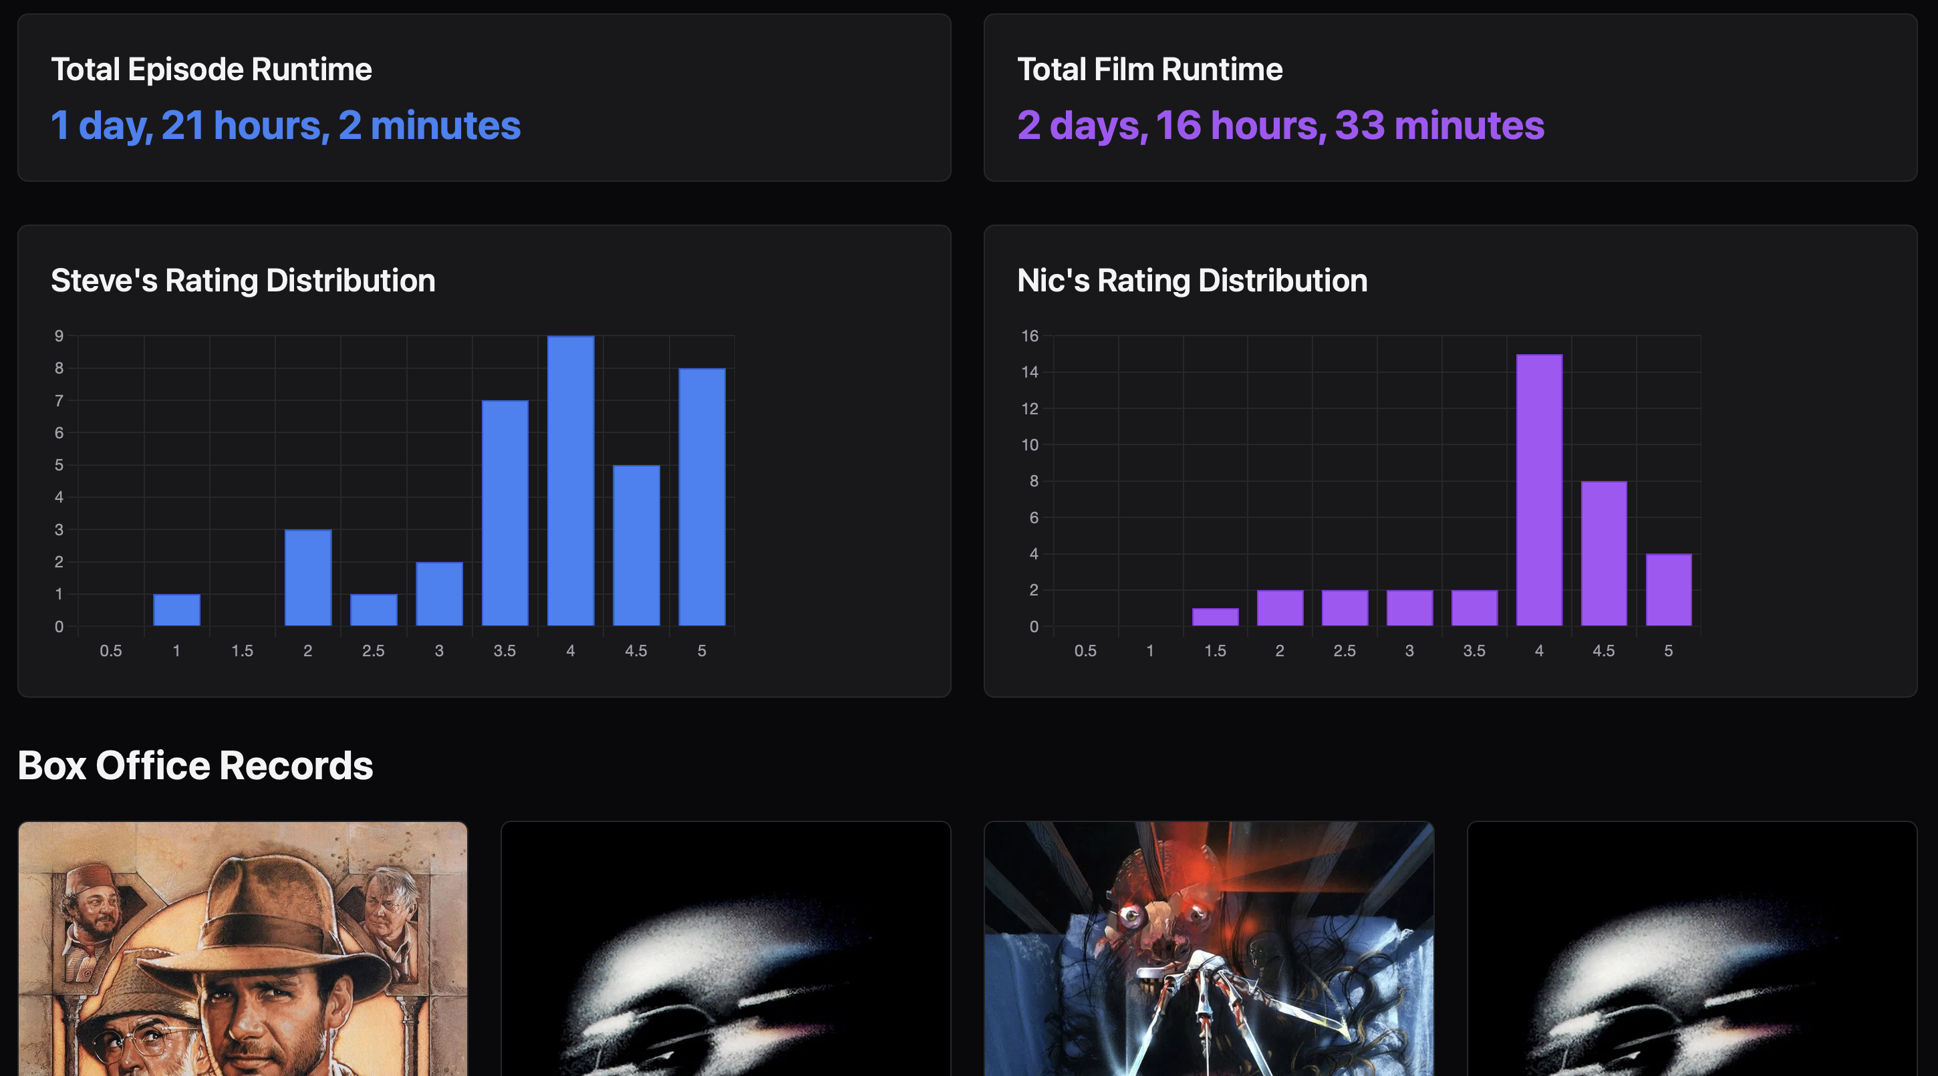Screen dimensions: 1938x1076
Task: Click Nic's bar for rating 2.5
Action: (1345, 608)
